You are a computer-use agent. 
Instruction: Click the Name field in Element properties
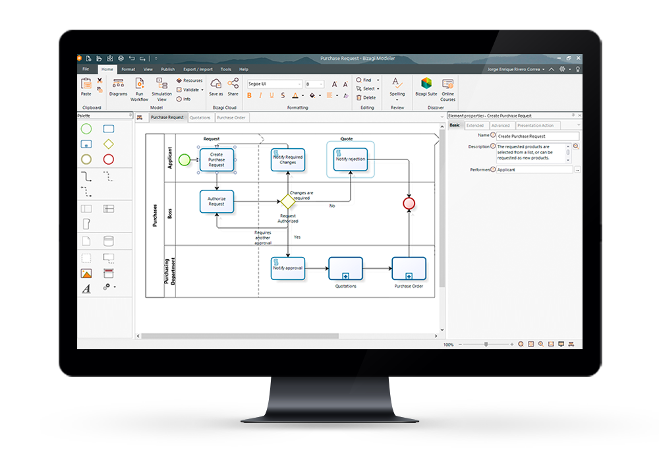tap(534, 135)
